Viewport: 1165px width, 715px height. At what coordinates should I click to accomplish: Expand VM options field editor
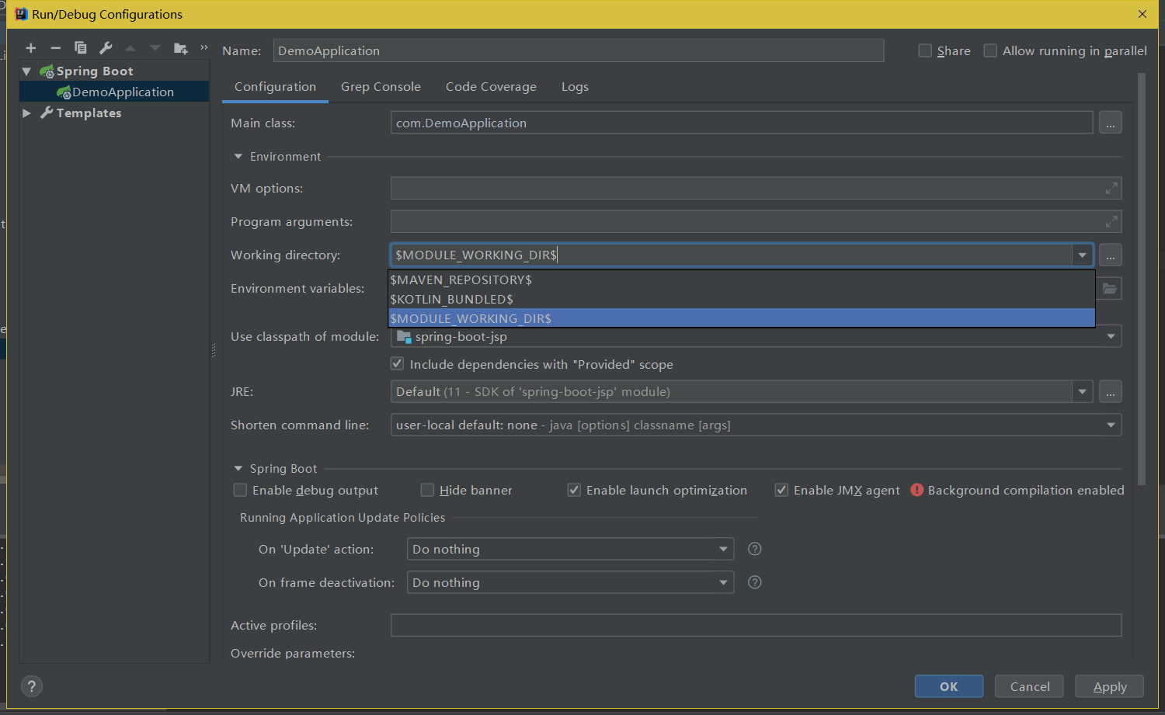click(1111, 188)
